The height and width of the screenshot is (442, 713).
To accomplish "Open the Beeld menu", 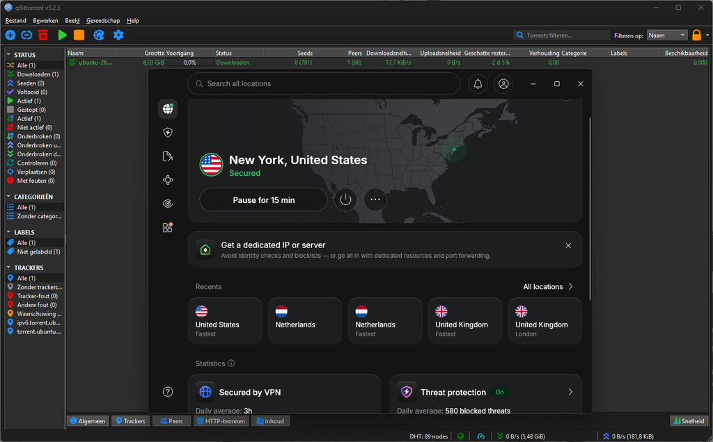I will (x=72, y=20).
